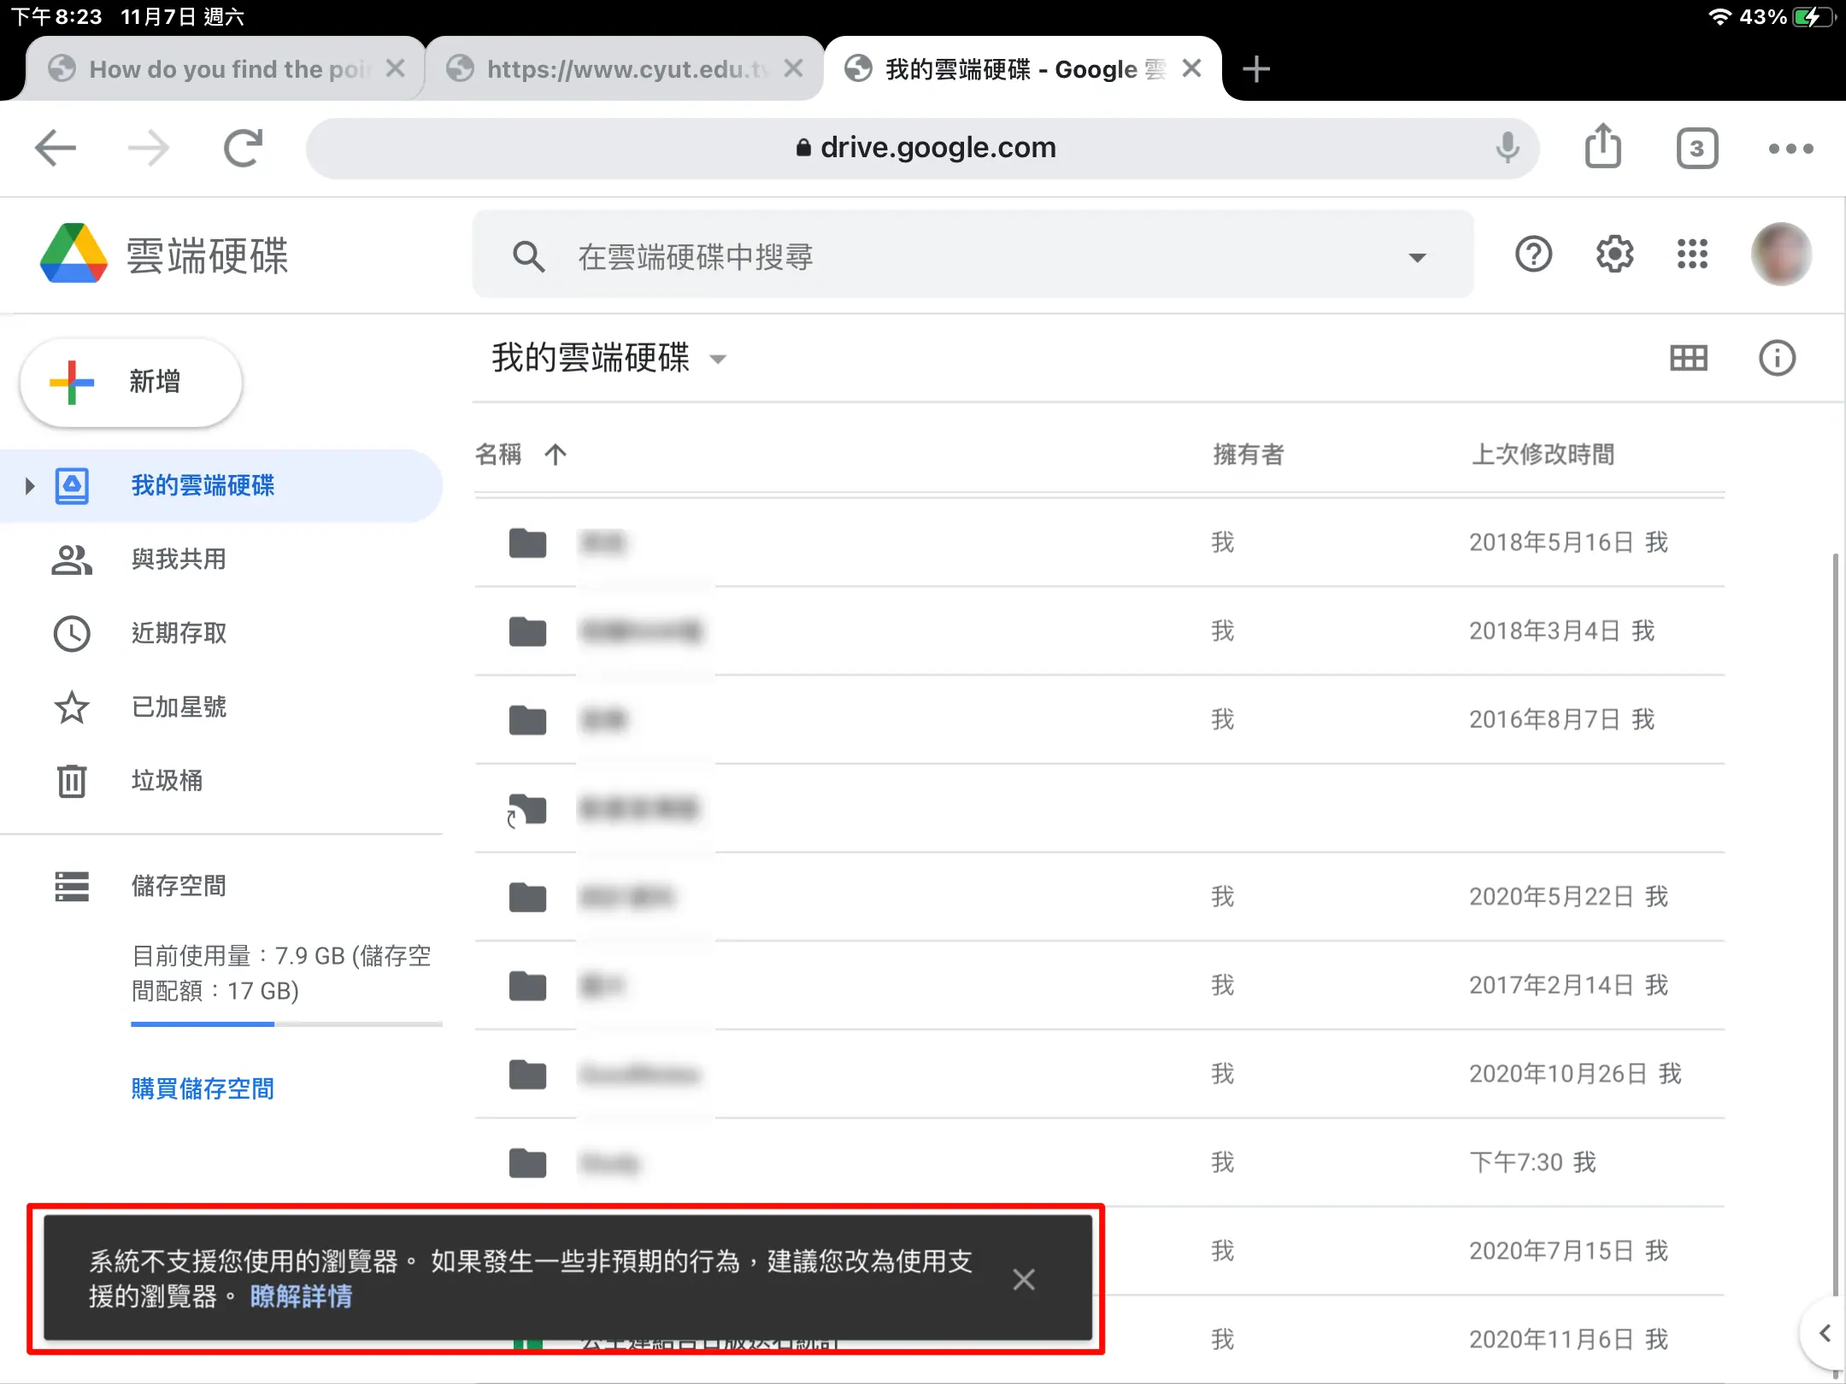Click the 新增 button
The width and height of the screenshot is (1846, 1384).
(131, 382)
